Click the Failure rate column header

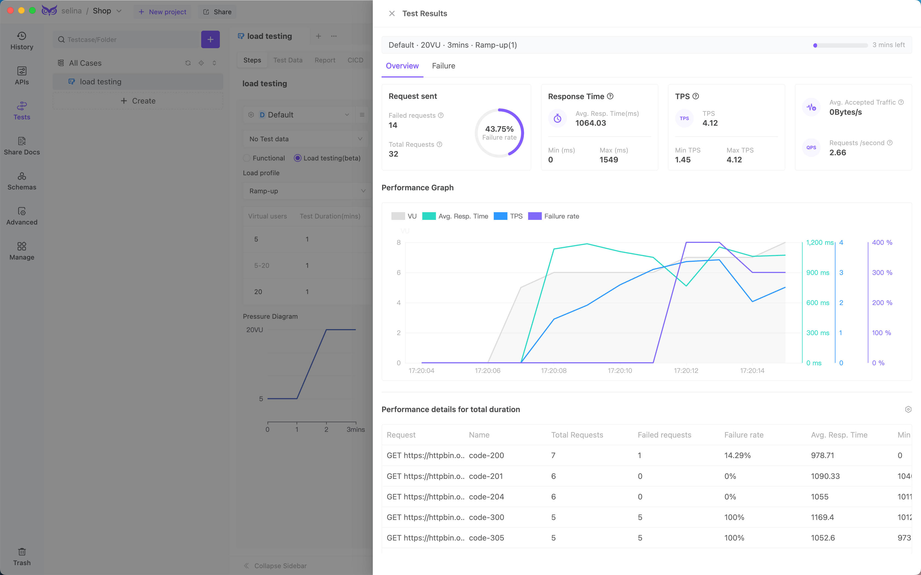tap(744, 435)
